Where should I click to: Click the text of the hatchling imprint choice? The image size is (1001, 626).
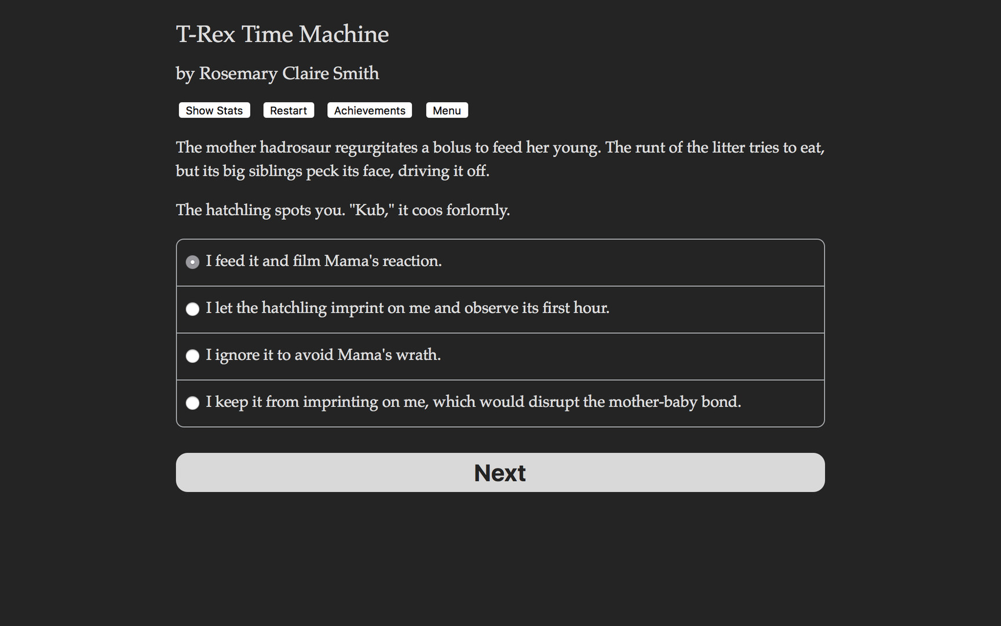[x=408, y=308]
